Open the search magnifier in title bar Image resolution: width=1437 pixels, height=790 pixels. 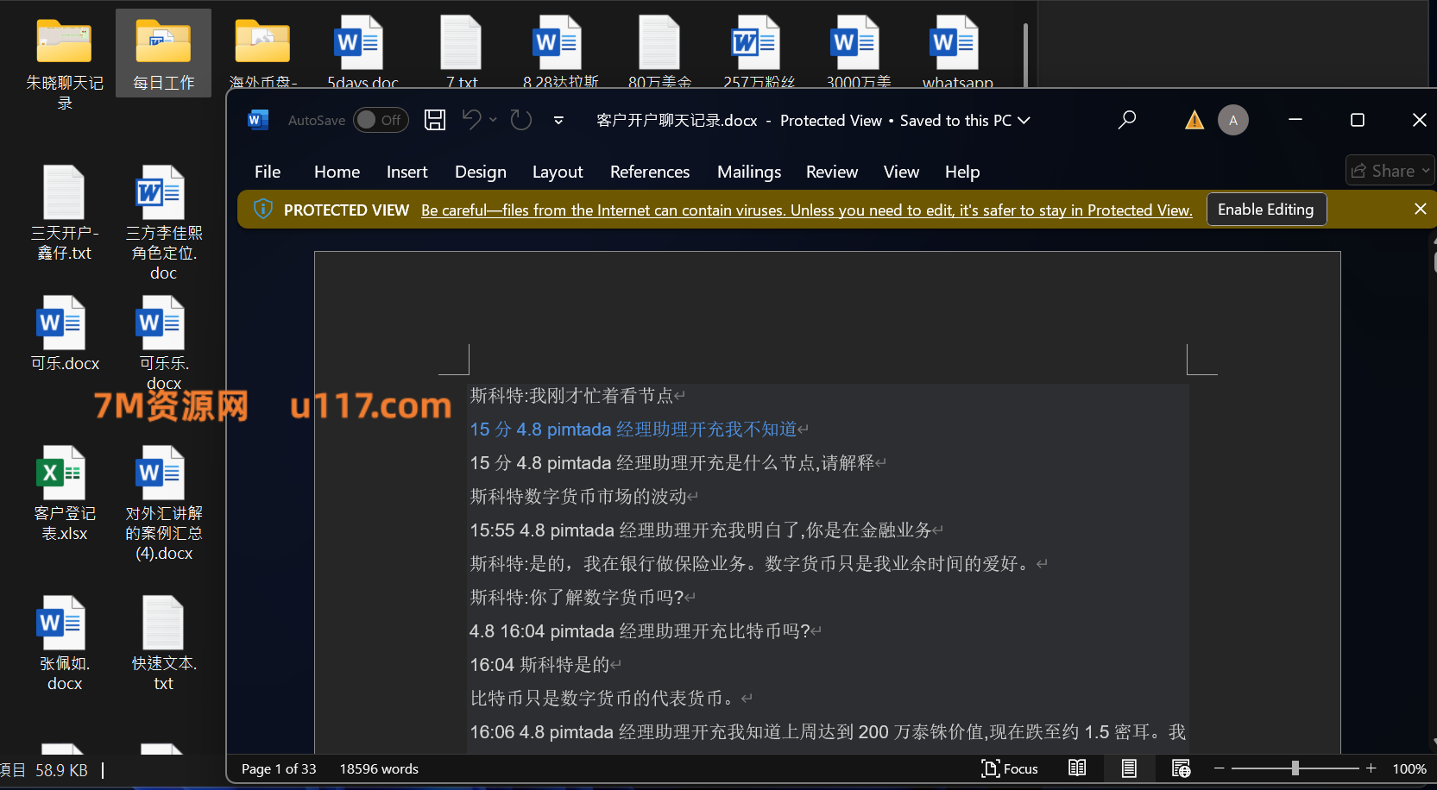pos(1127,120)
